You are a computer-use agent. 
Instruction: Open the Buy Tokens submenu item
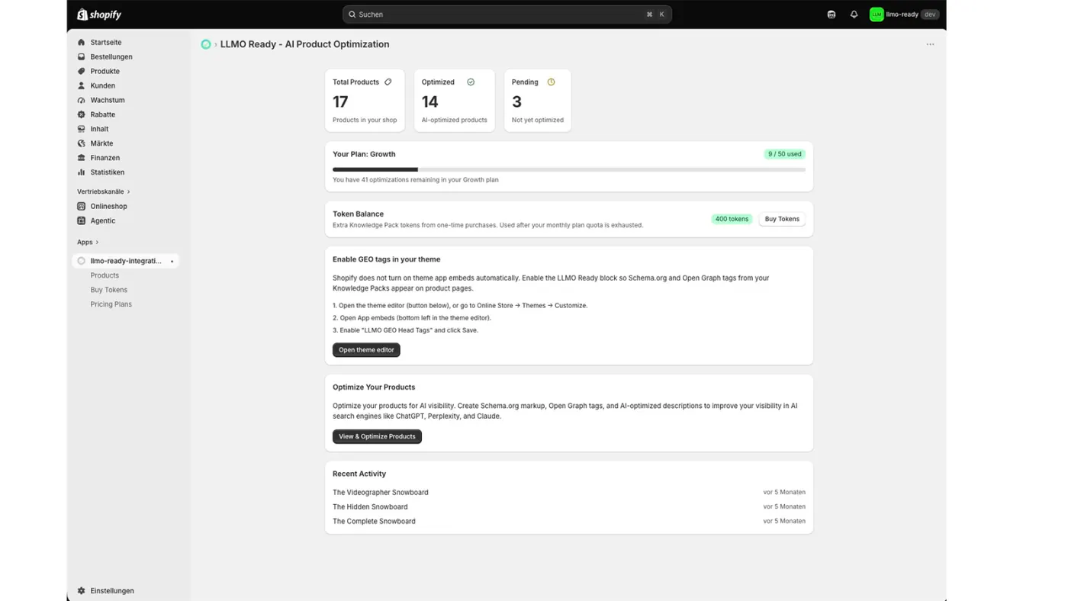click(109, 290)
